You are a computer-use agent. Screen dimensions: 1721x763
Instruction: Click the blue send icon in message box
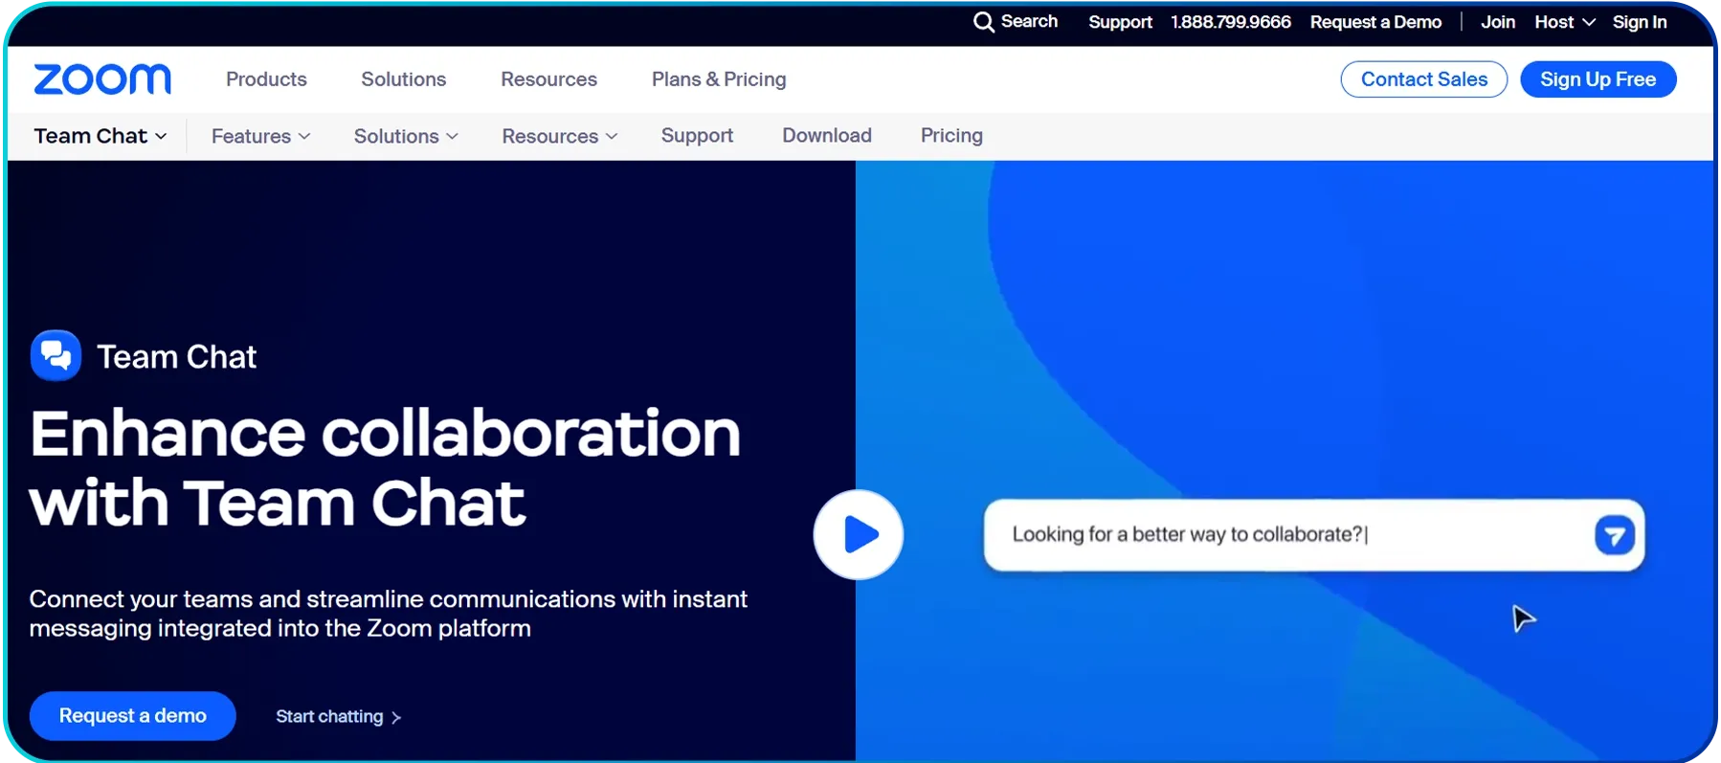tap(1615, 535)
